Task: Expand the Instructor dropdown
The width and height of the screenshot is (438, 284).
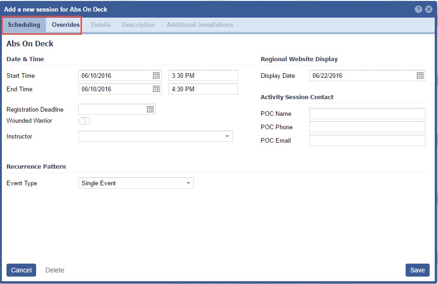Action: (x=227, y=136)
